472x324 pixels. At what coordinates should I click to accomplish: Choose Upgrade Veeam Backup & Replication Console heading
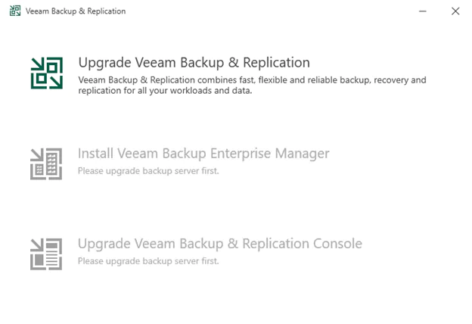(x=219, y=244)
